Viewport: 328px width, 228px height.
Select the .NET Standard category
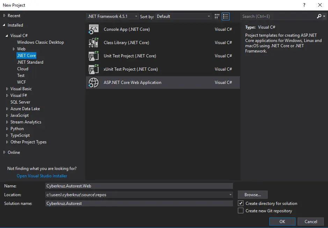[30, 62]
